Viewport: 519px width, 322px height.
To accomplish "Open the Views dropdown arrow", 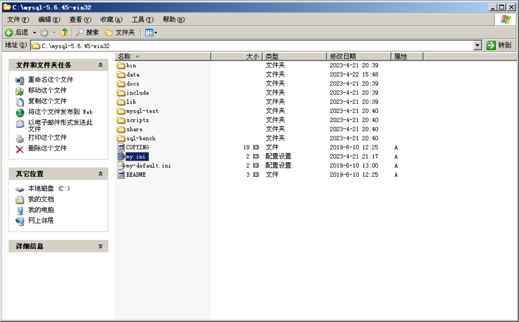I will (156, 33).
